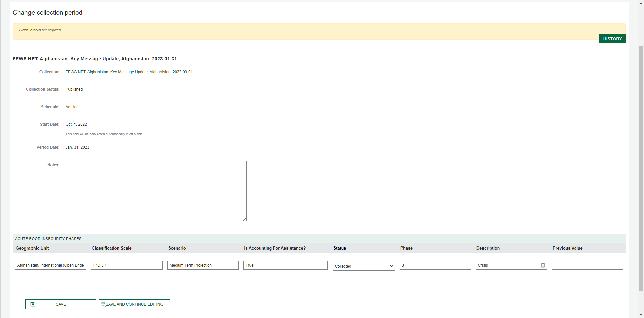Click SAVE AND CONTINUE EDITING text
Viewport: 644px width, 318px height.
point(134,304)
